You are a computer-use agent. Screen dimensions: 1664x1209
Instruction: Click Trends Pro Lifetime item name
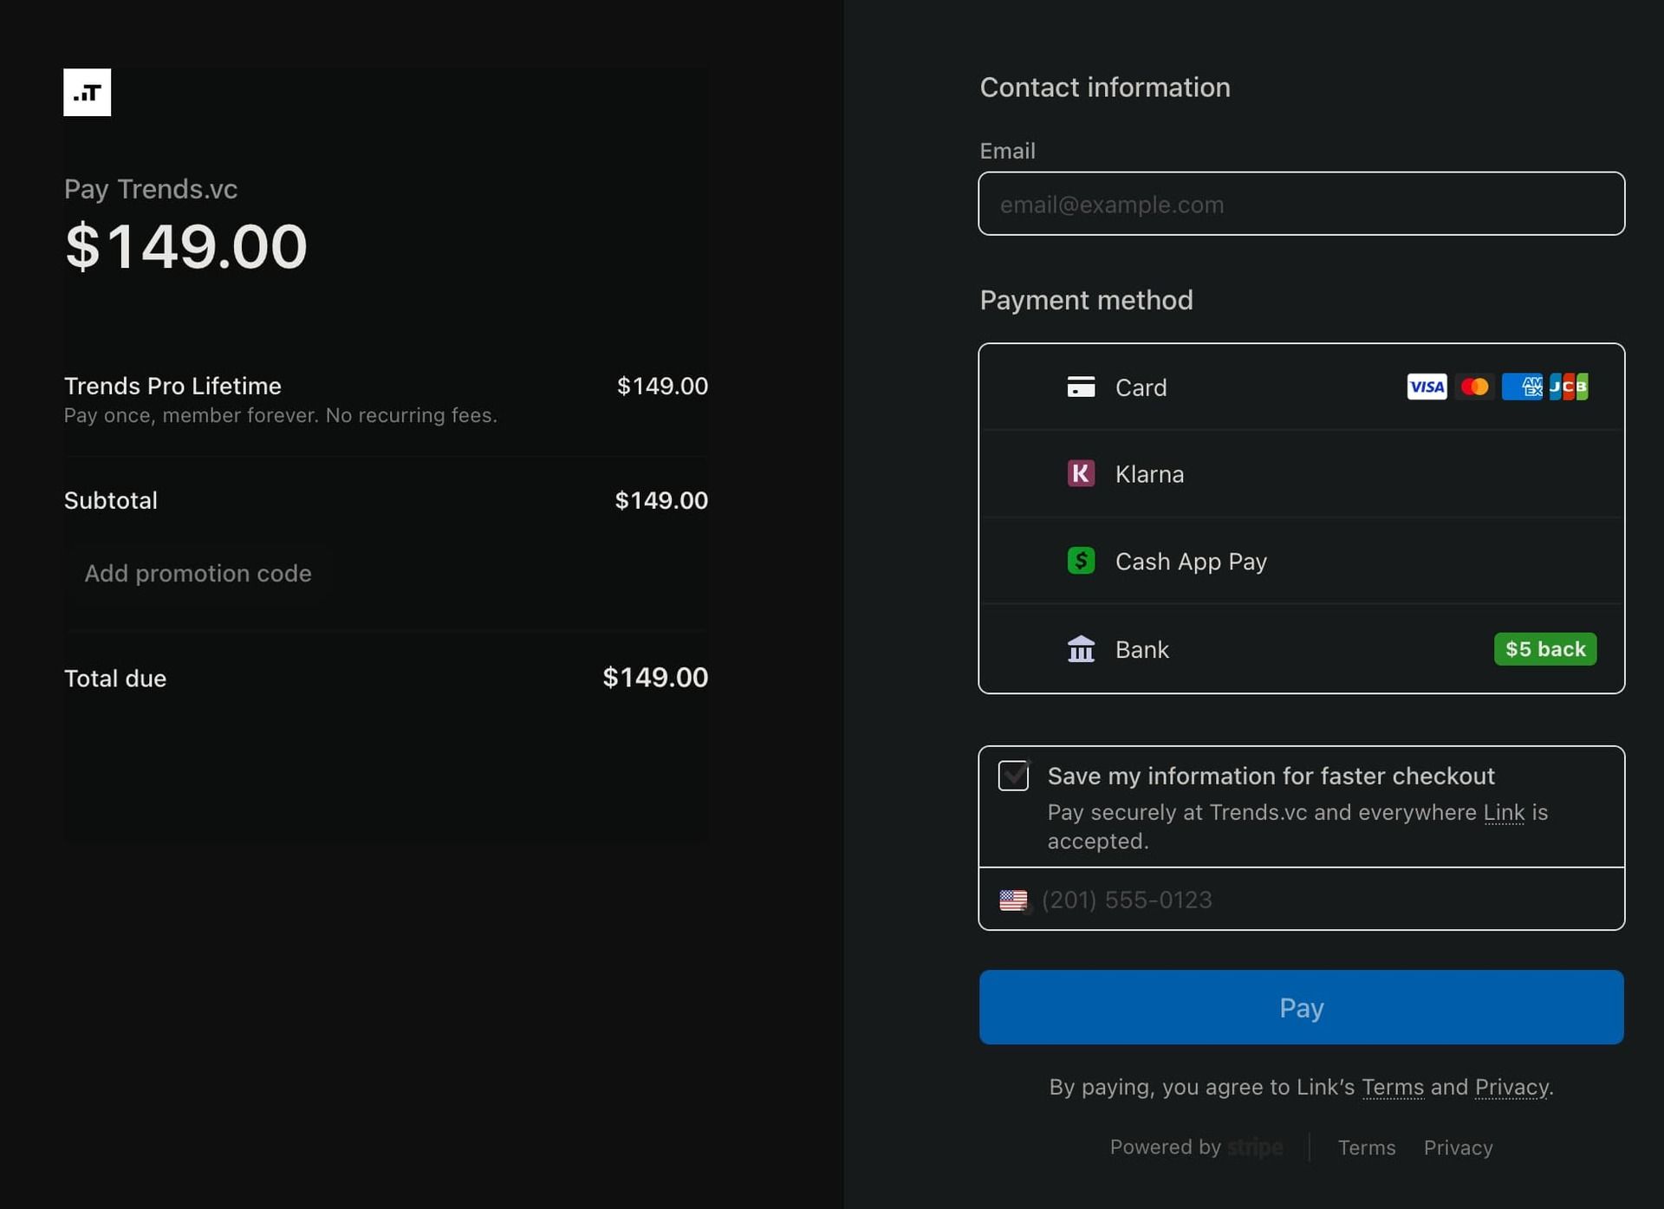(x=172, y=386)
